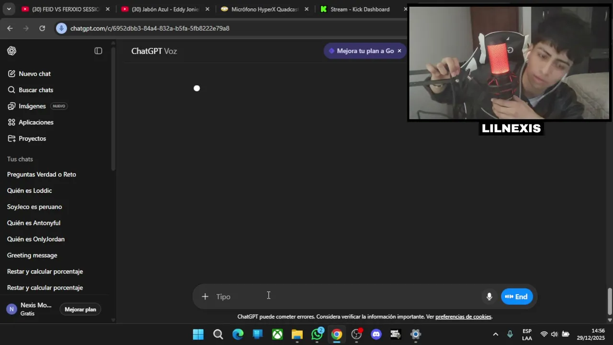The height and width of the screenshot is (345, 613).
Task: Click the Google Chrome taskbar icon
Action: pyautogui.click(x=337, y=334)
